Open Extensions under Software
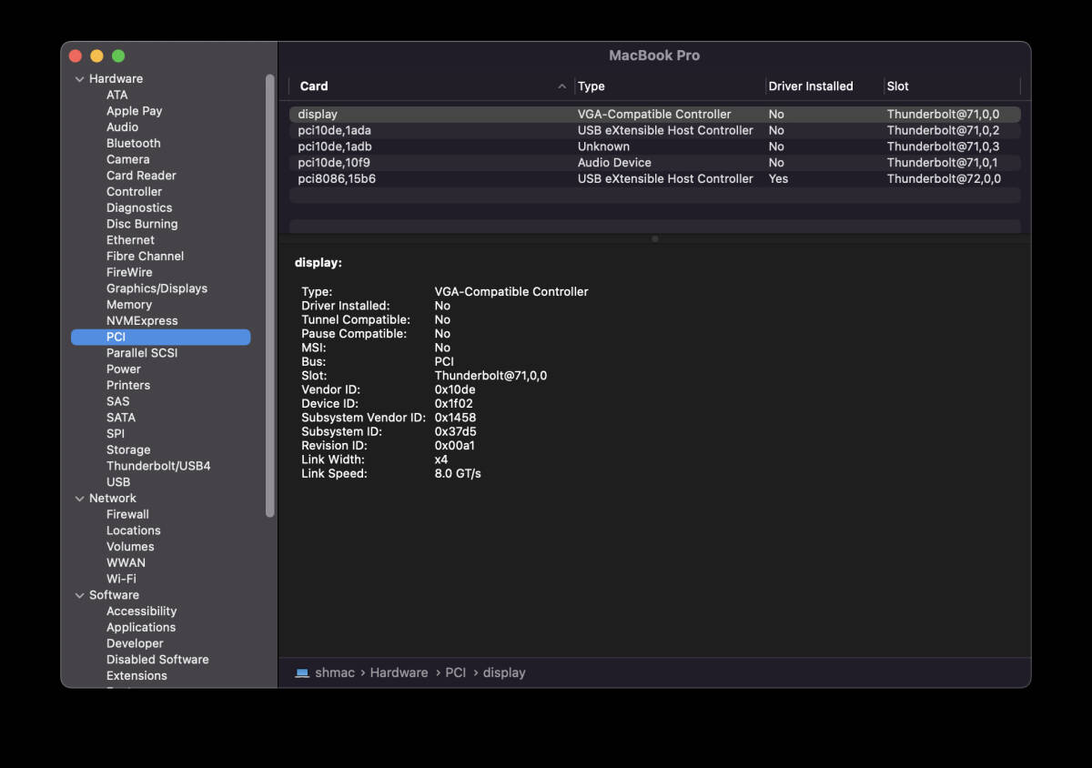Screen dimensions: 1092x768 tap(136, 675)
